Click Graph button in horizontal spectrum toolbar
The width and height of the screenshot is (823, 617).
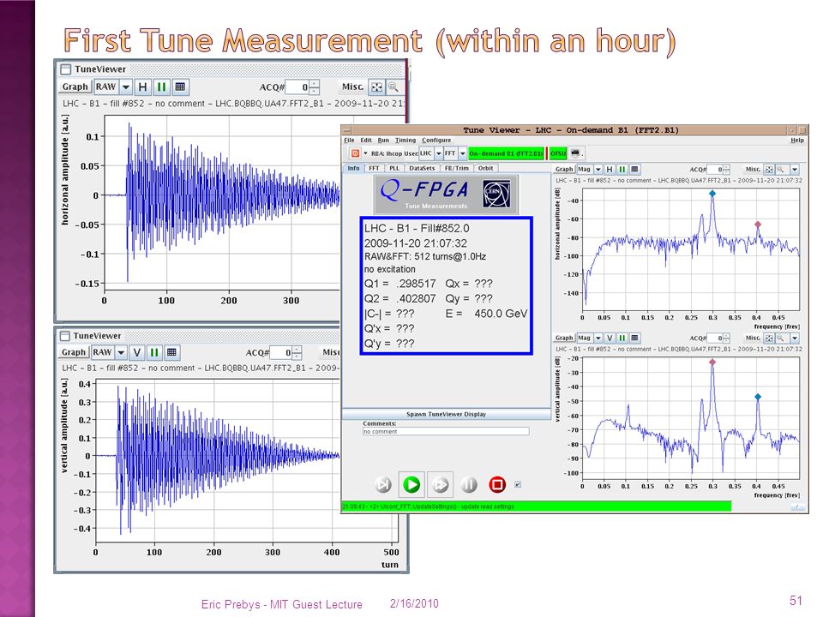tap(564, 170)
